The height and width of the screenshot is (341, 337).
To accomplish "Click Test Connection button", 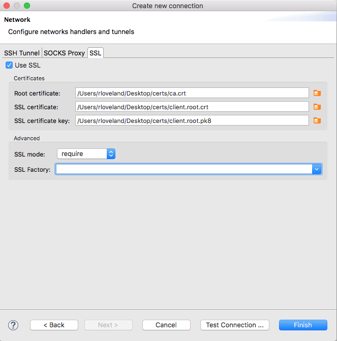I will pos(234,325).
